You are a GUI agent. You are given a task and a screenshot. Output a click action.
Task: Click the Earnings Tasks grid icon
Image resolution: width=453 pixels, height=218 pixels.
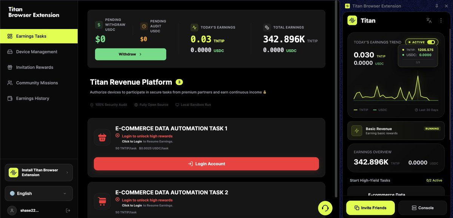pyautogui.click(x=10, y=36)
